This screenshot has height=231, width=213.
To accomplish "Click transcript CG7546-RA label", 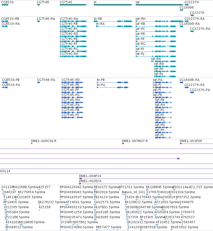I will coord(69,19).
